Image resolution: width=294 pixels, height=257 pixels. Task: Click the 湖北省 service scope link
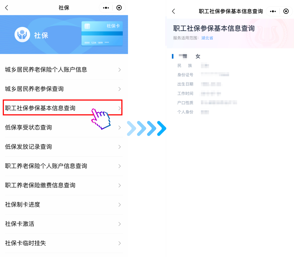coord(207,38)
